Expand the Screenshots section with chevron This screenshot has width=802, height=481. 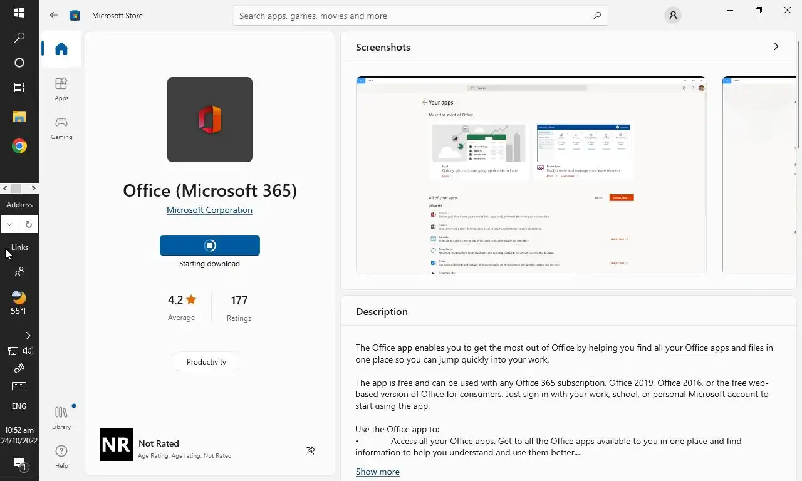[776, 47]
